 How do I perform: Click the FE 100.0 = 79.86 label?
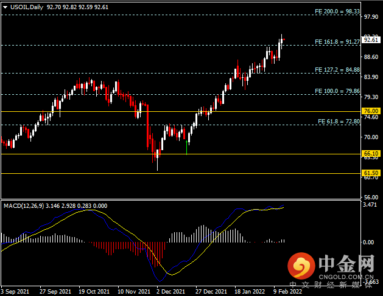coord(337,91)
